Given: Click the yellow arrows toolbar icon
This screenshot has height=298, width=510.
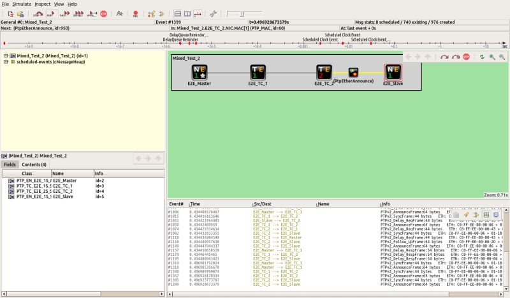Looking at the screenshot, I should pyautogui.click(x=162, y=14).
